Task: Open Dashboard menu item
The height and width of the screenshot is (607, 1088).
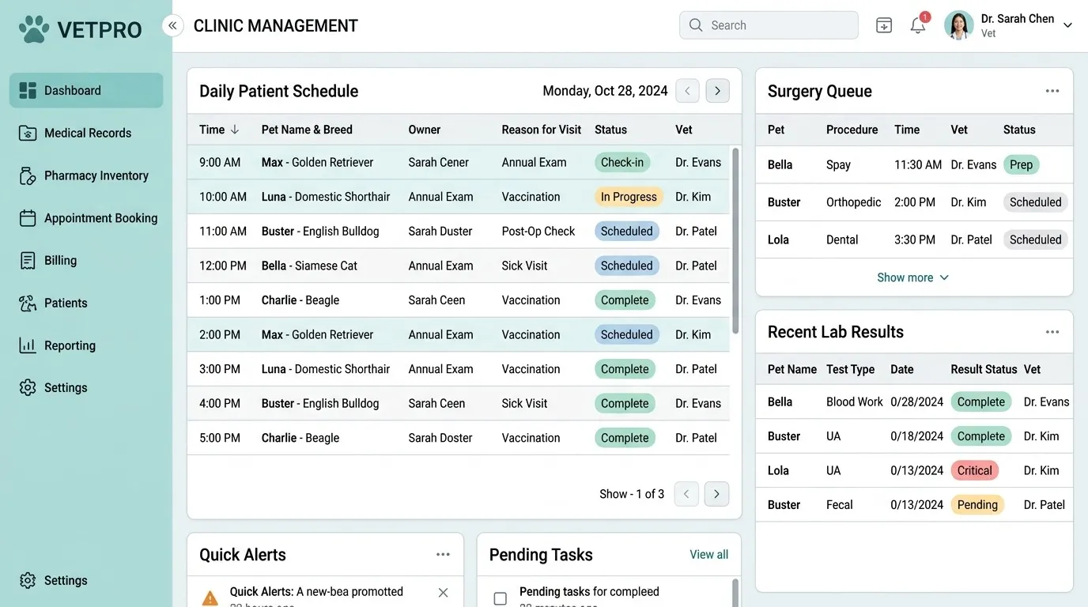Action: click(x=86, y=90)
